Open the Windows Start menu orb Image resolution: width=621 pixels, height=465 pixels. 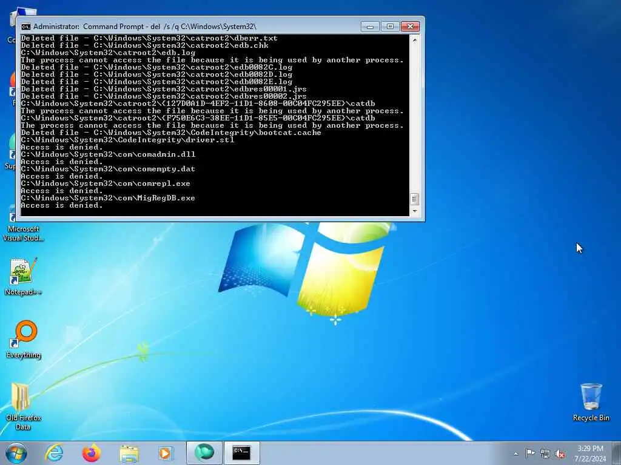[16, 453]
